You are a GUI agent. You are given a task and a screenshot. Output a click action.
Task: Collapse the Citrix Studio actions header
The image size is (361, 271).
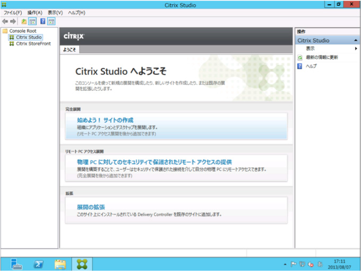[356, 40]
